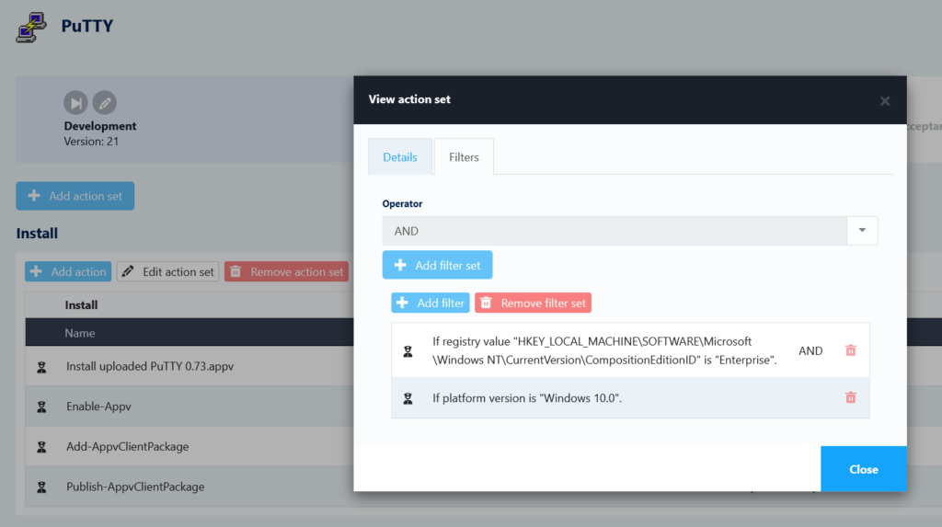Select the Publish-AppvClientPackage row

184,487
